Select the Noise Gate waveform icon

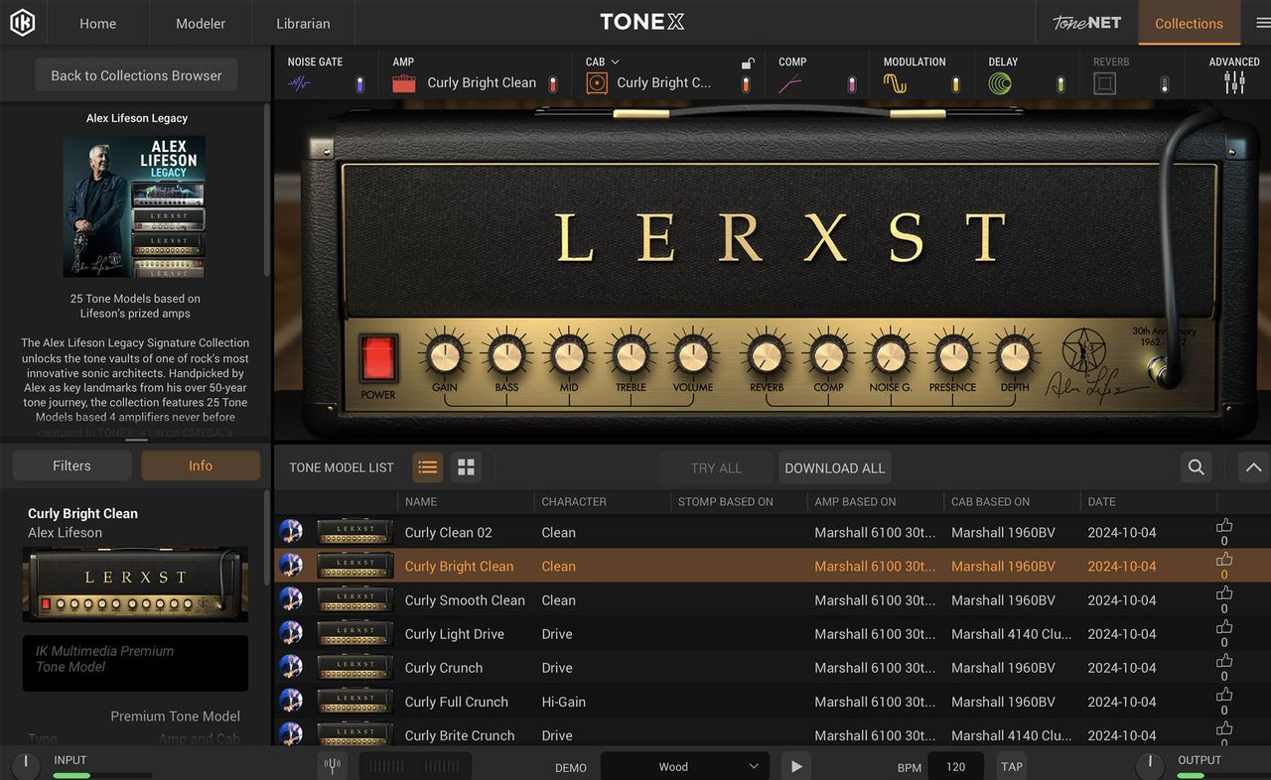click(299, 84)
